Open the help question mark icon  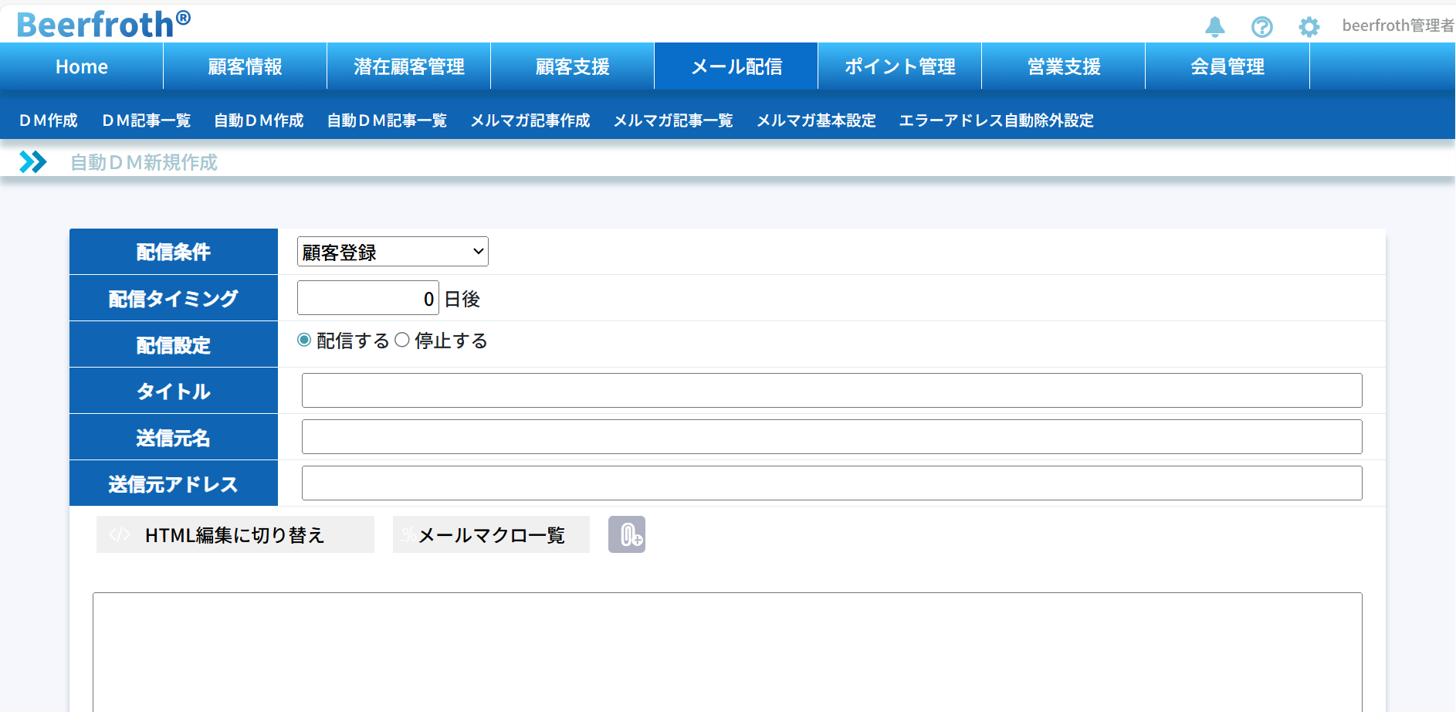coord(1261,27)
